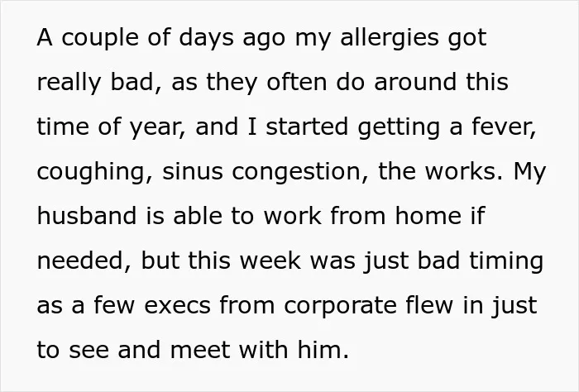This screenshot has width=579, height=392.
Task: Click the word "husband"
Action: pyautogui.click(x=87, y=216)
